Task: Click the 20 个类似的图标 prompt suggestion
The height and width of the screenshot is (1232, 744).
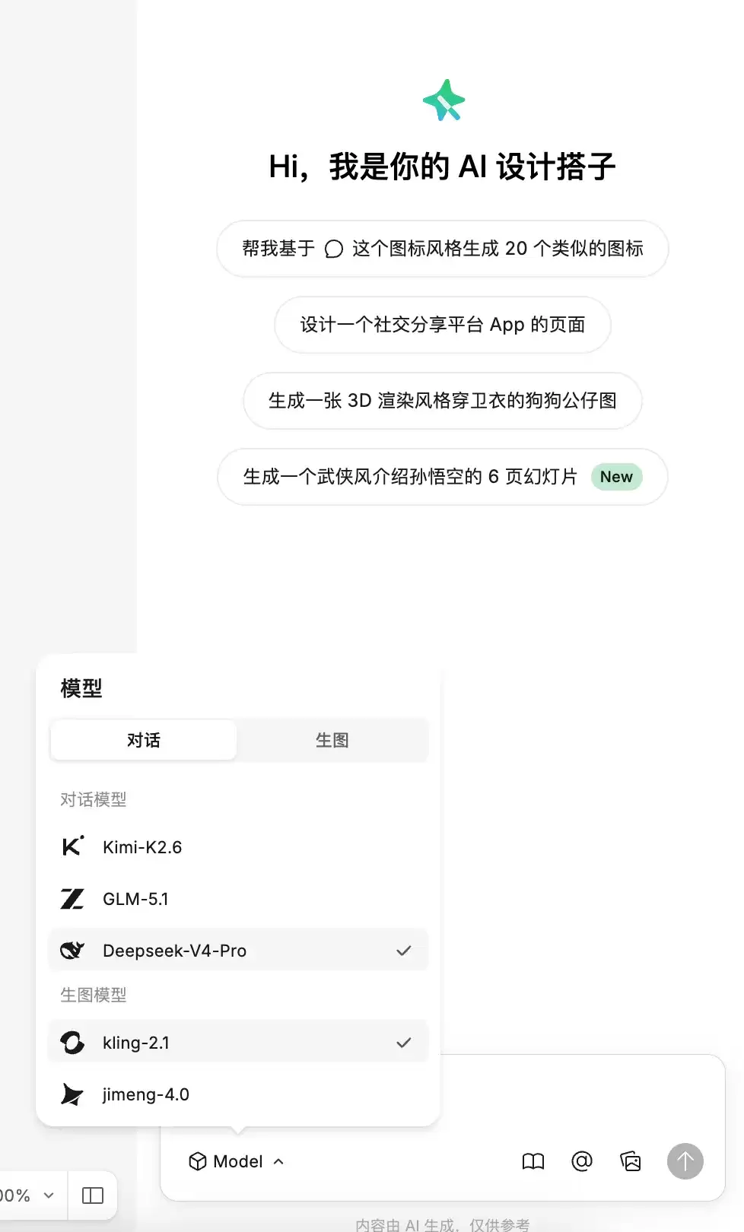Action: (x=443, y=249)
